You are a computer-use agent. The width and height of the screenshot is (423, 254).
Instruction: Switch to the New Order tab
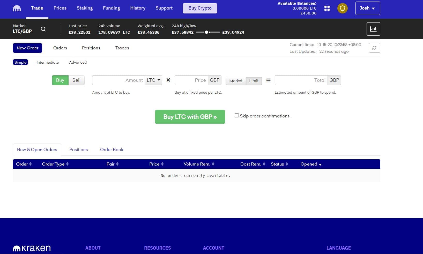27,48
